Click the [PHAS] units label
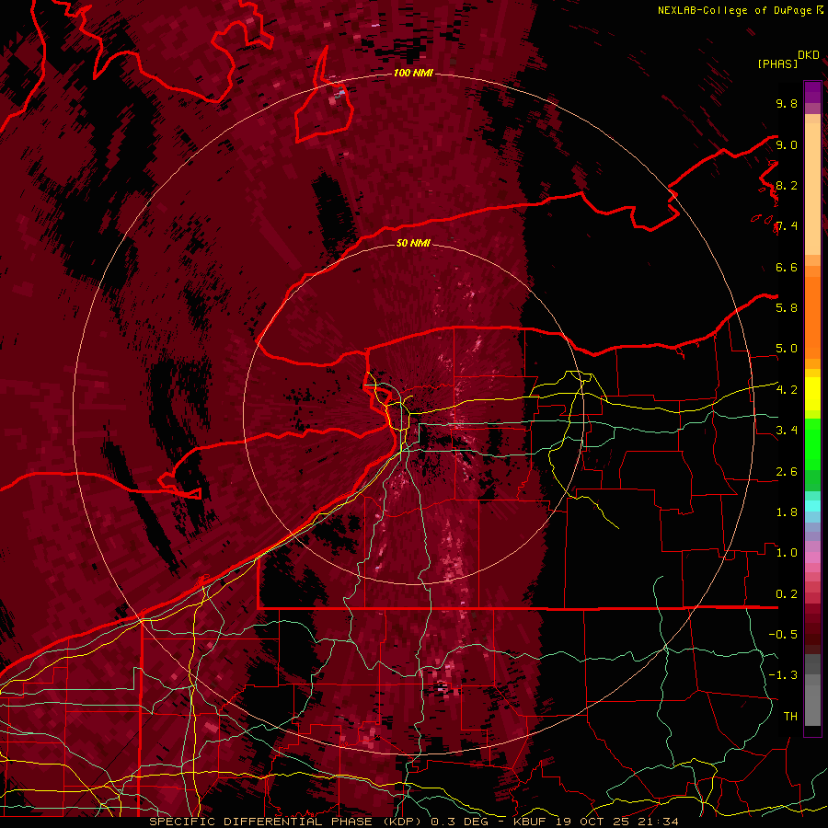The width and height of the screenshot is (828, 828). pos(777,64)
